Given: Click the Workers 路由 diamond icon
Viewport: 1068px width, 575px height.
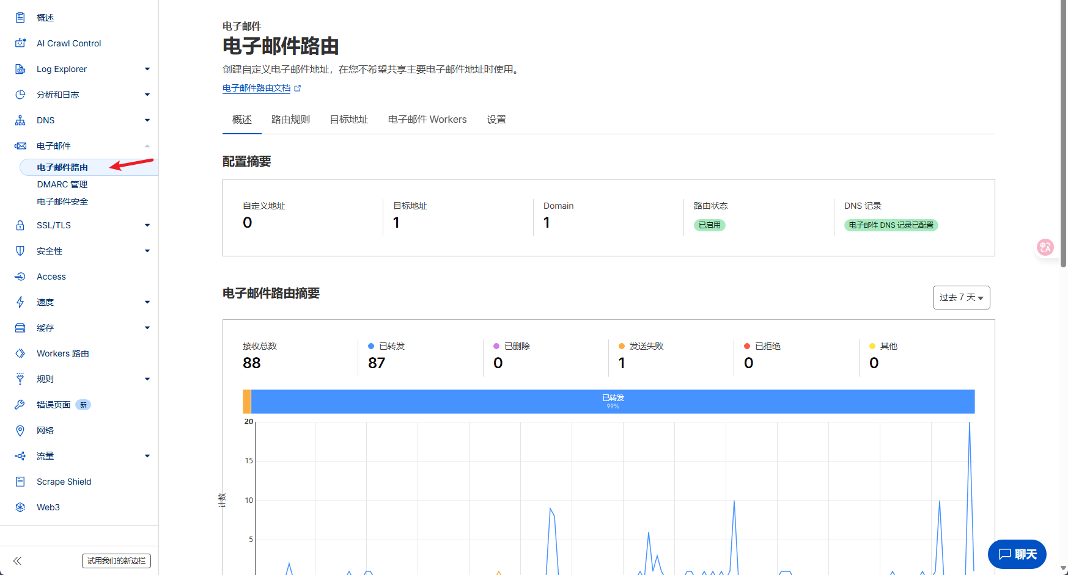Looking at the screenshot, I should click(20, 353).
